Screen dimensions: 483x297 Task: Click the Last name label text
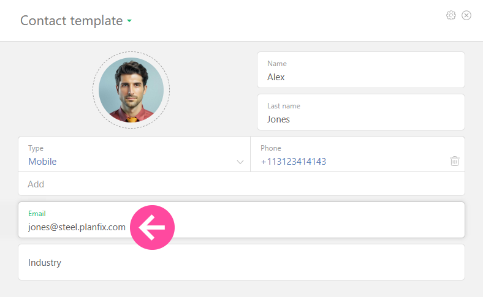coord(283,106)
